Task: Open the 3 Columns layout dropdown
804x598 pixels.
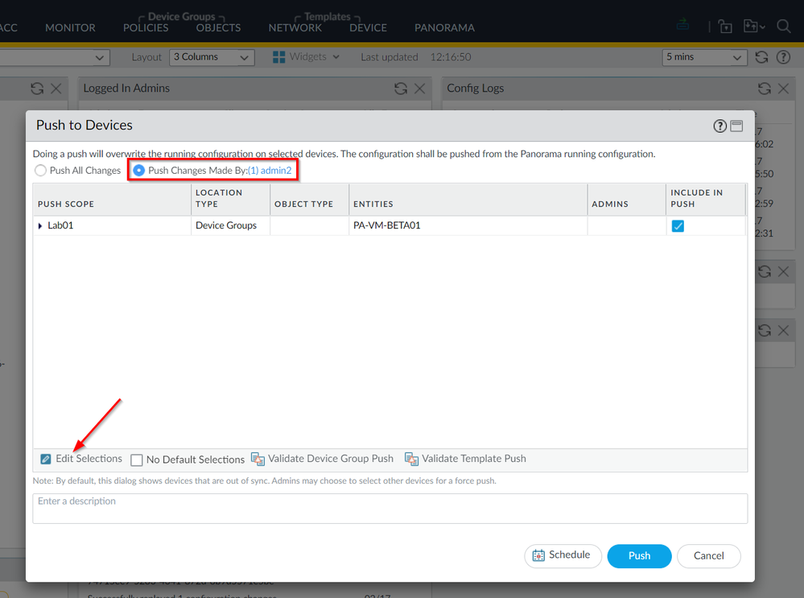Action: (x=212, y=57)
